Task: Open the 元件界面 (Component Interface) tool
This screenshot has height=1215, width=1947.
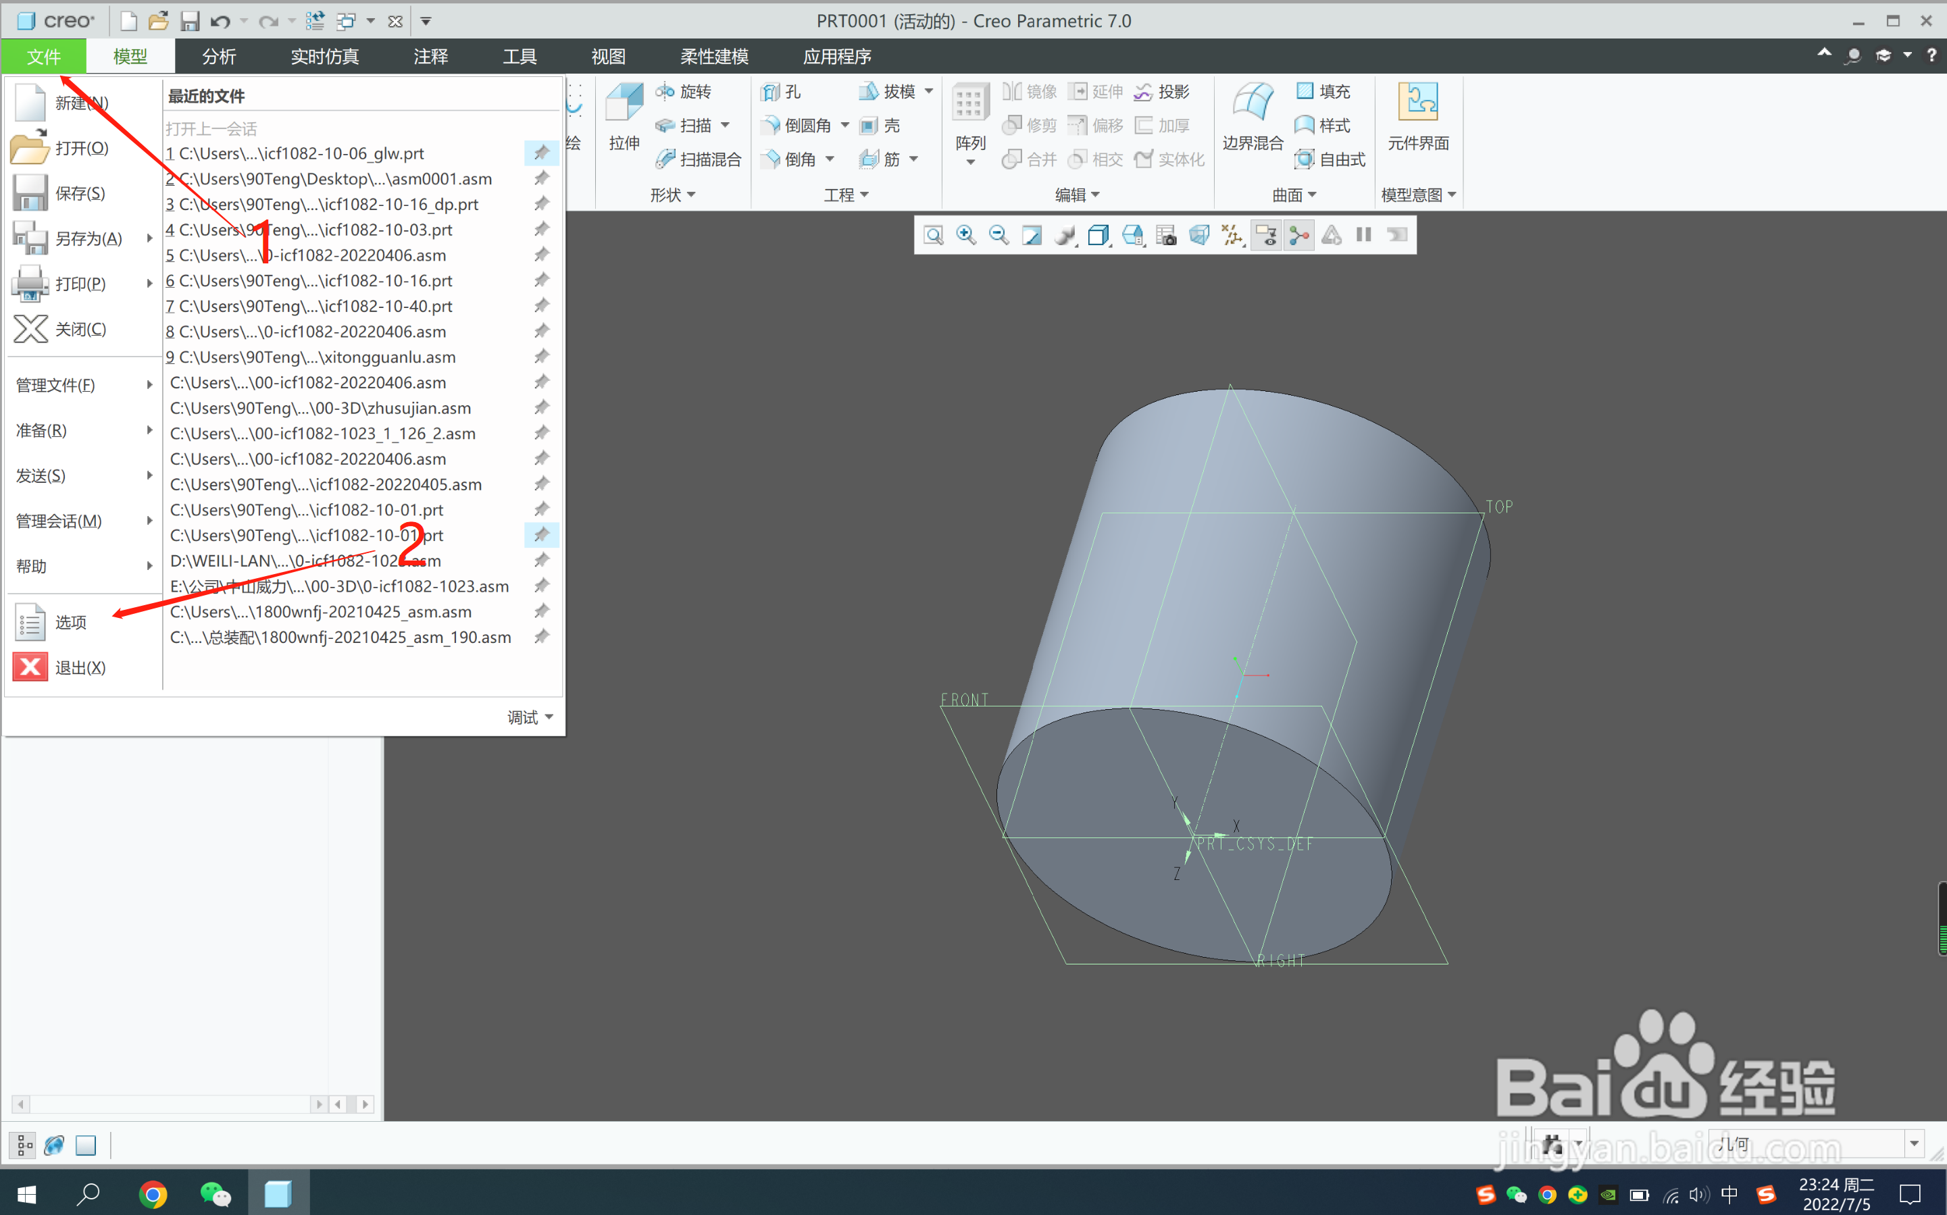Action: 1418,118
